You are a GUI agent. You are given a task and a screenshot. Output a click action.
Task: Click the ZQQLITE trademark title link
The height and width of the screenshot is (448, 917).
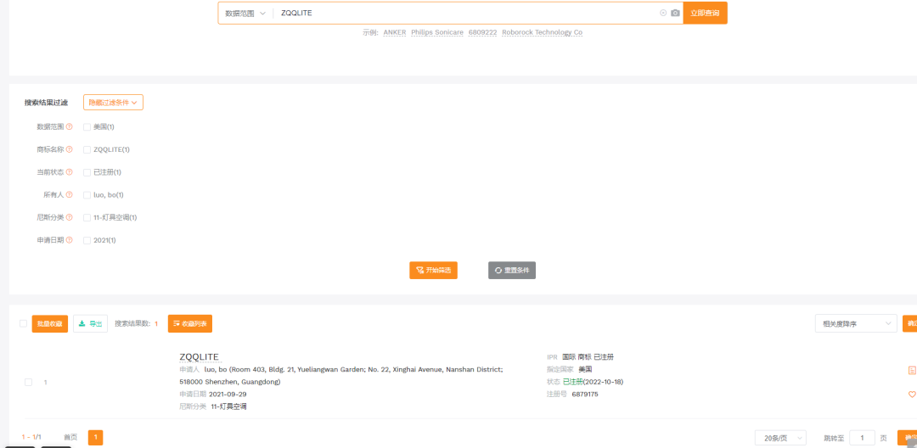[199, 357]
